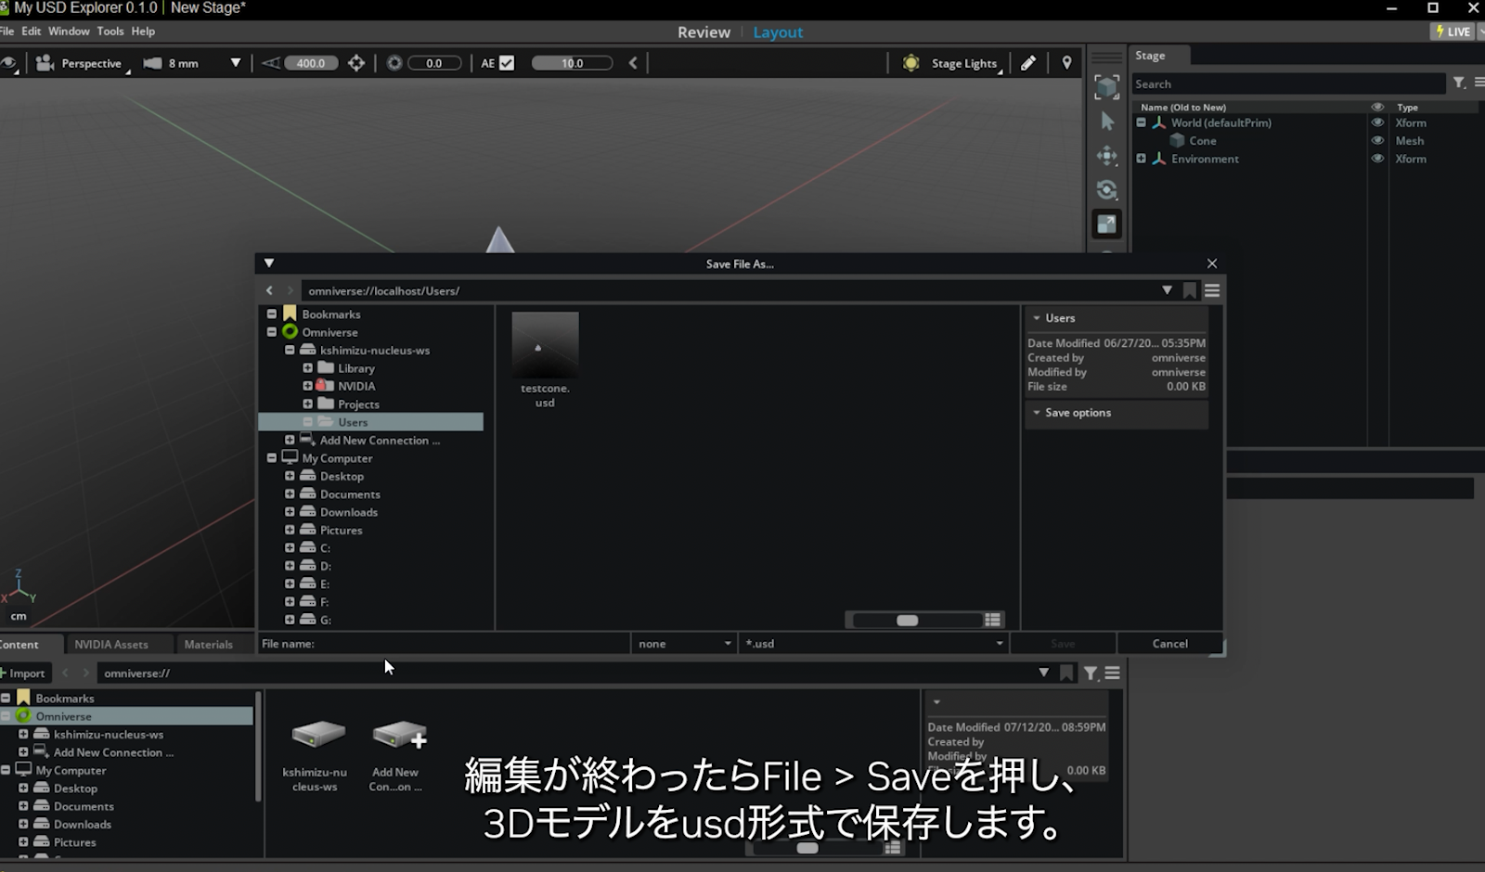Select the Move tool in viewport toolbar
Image resolution: width=1485 pixels, height=872 pixels.
pos(1106,156)
